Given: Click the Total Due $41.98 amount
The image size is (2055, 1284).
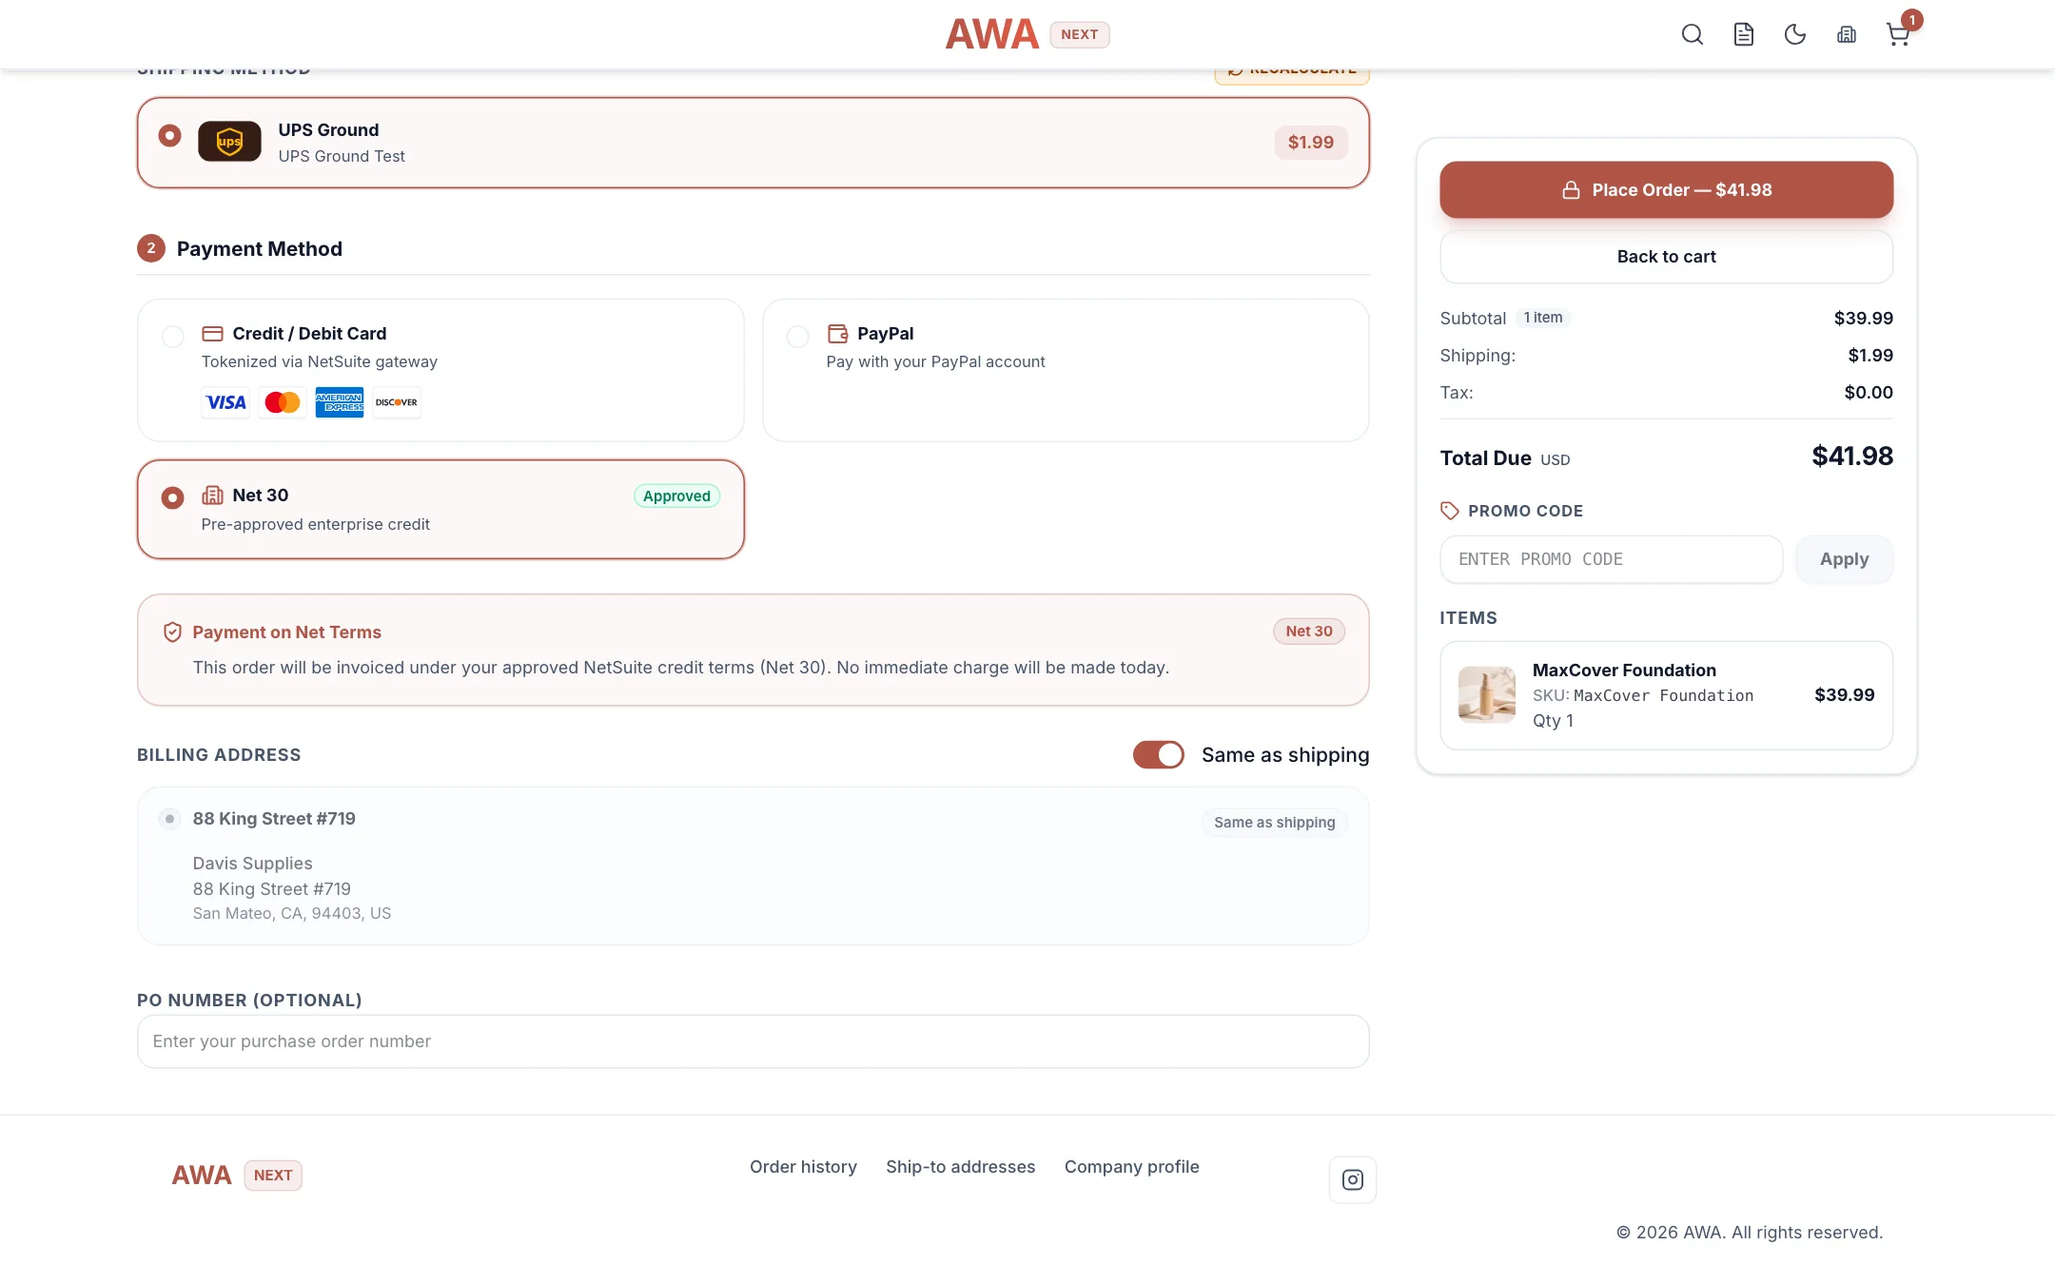Looking at the screenshot, I should point(1851,457).
